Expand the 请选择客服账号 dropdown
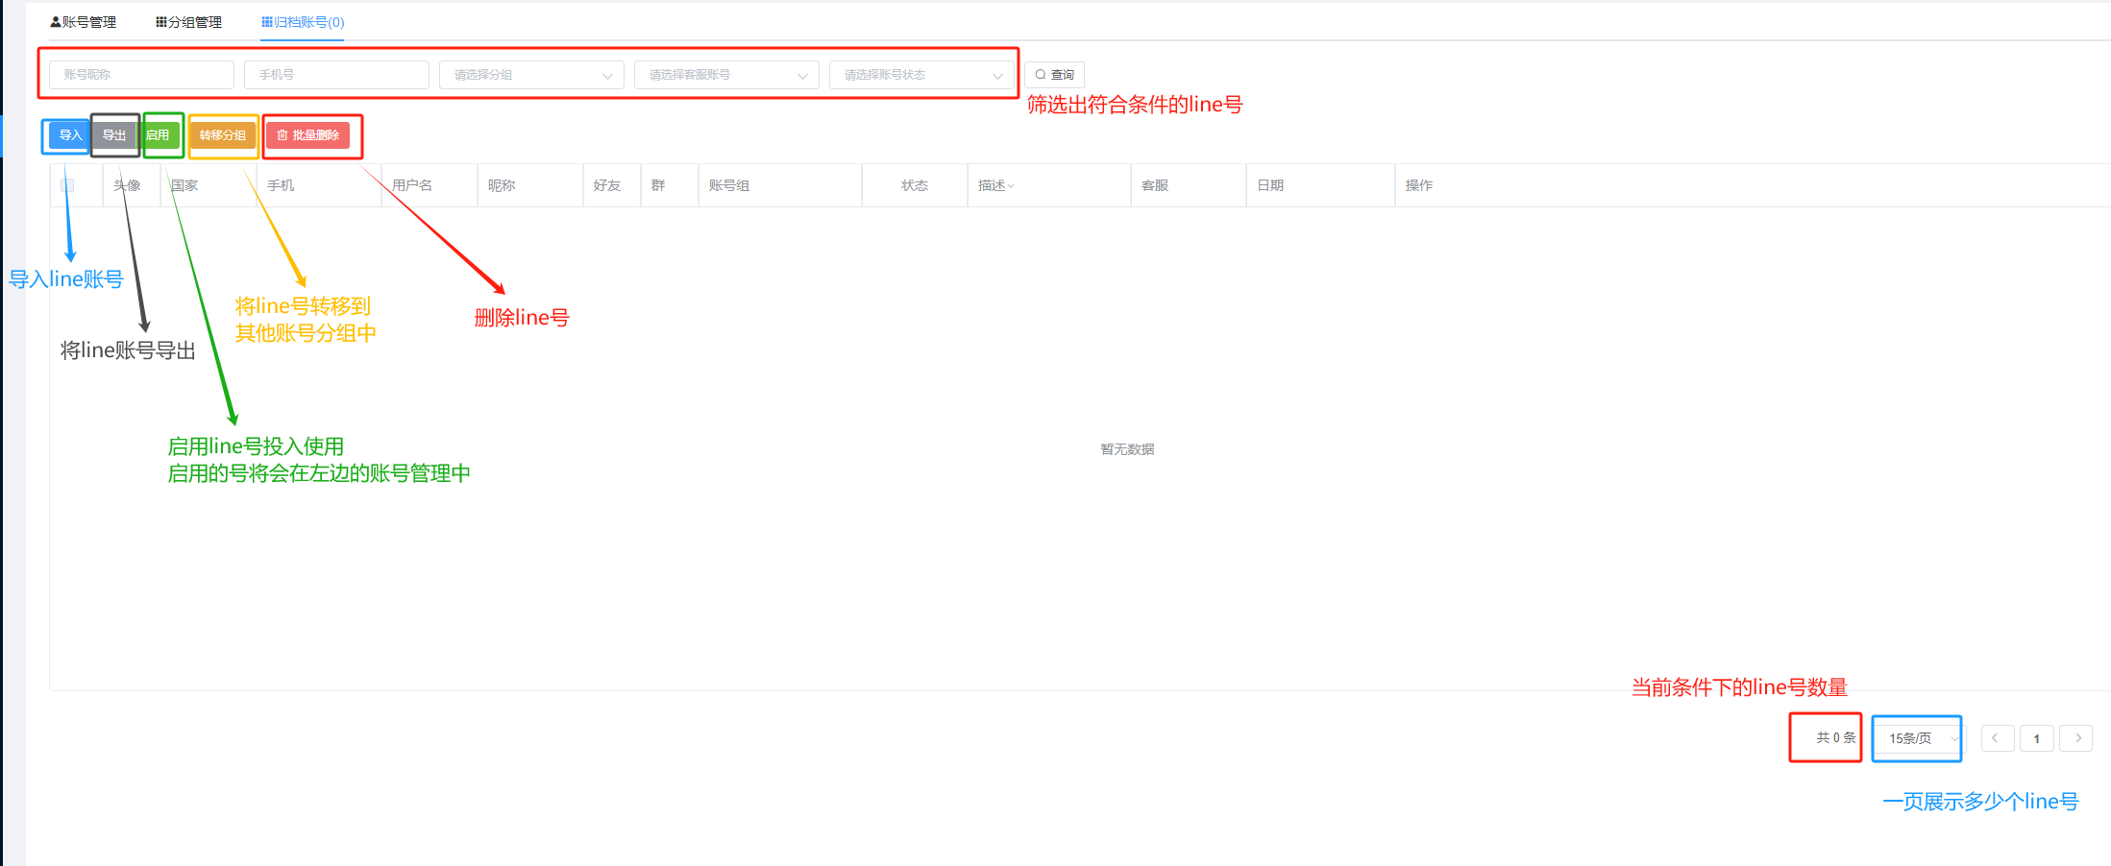 [725, 75]
